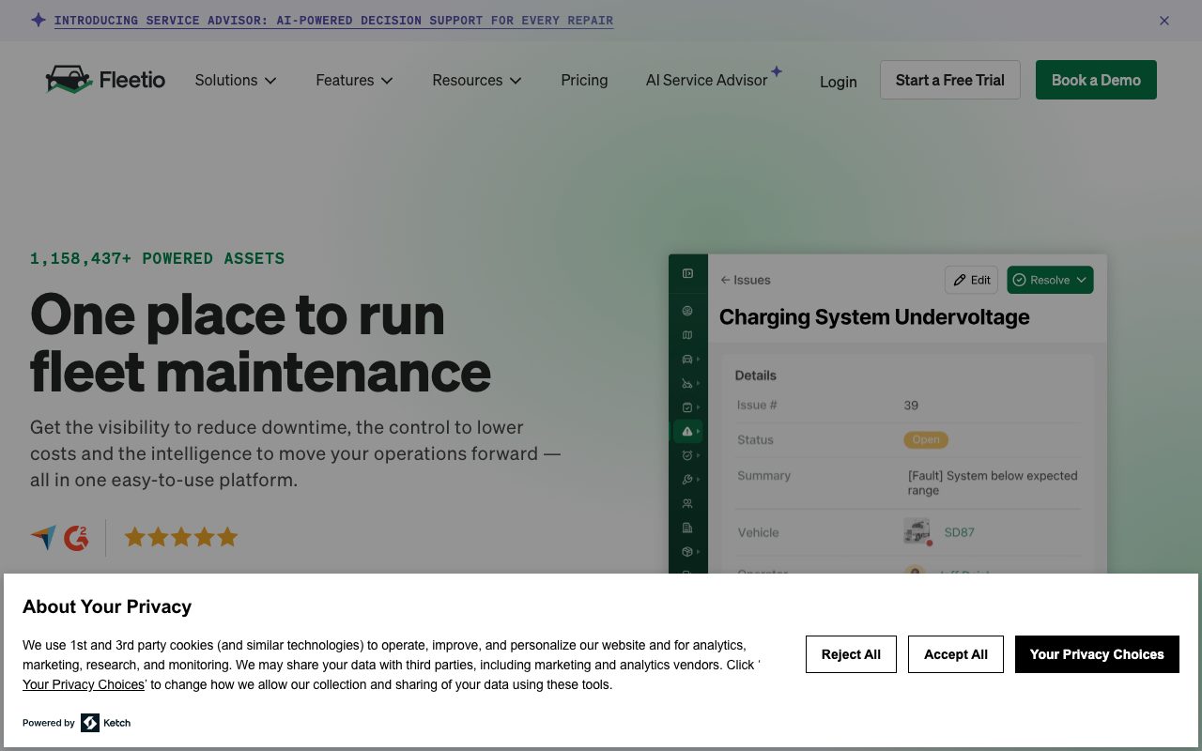This screenshot has height=751, width=1202.
Task: Click the SD87 vehicle thumbnail
Action: pyautogui.click(x=917, y=531)
